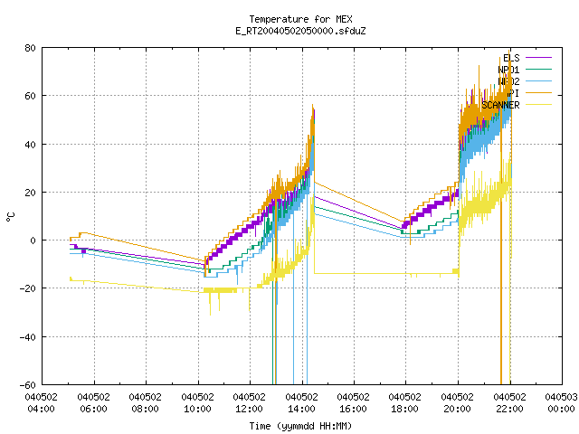
Task: Click the 22:00 x-axis tick label
Action: [509, 409]
